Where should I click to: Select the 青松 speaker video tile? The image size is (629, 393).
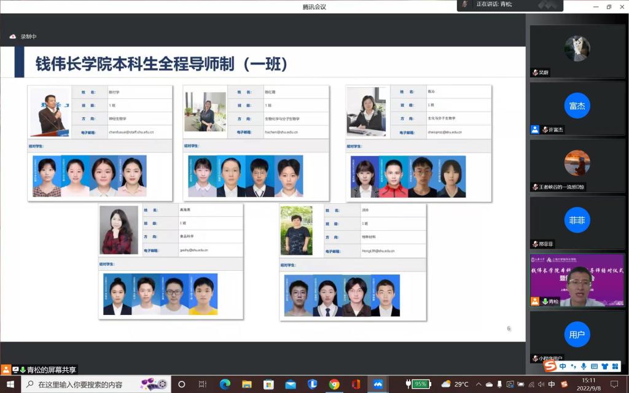tap(577, 280)
